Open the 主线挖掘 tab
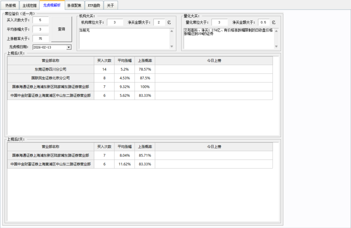Image resolution: width=351 pixels, height=228 pixels. click(x=28, y=5)
